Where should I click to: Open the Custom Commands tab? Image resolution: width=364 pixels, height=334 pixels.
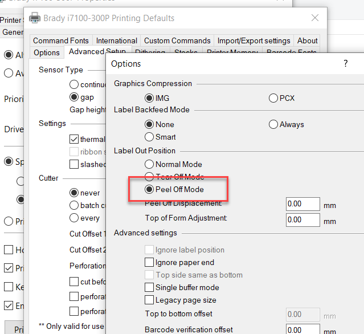tap(177, 40)
